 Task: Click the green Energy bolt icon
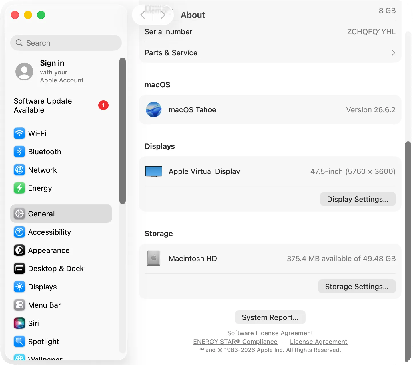click(x=19, y=188)
